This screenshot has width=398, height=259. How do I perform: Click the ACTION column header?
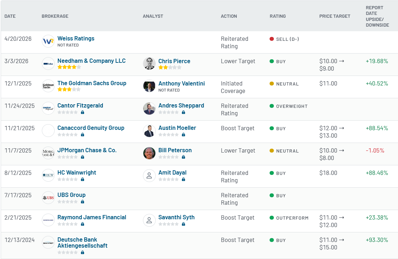[229, 16]
